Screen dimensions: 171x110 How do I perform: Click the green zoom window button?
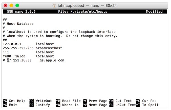(x=17, y=5)
